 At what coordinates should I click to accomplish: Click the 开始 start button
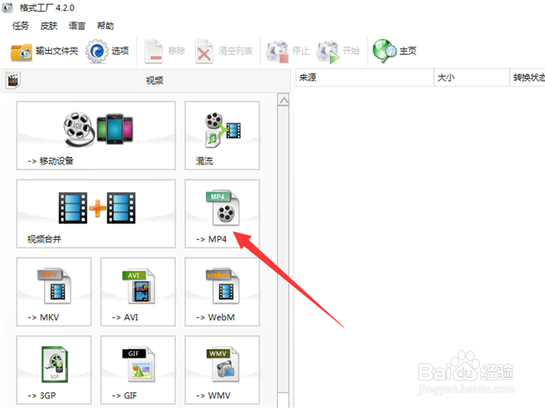point(338,52)
